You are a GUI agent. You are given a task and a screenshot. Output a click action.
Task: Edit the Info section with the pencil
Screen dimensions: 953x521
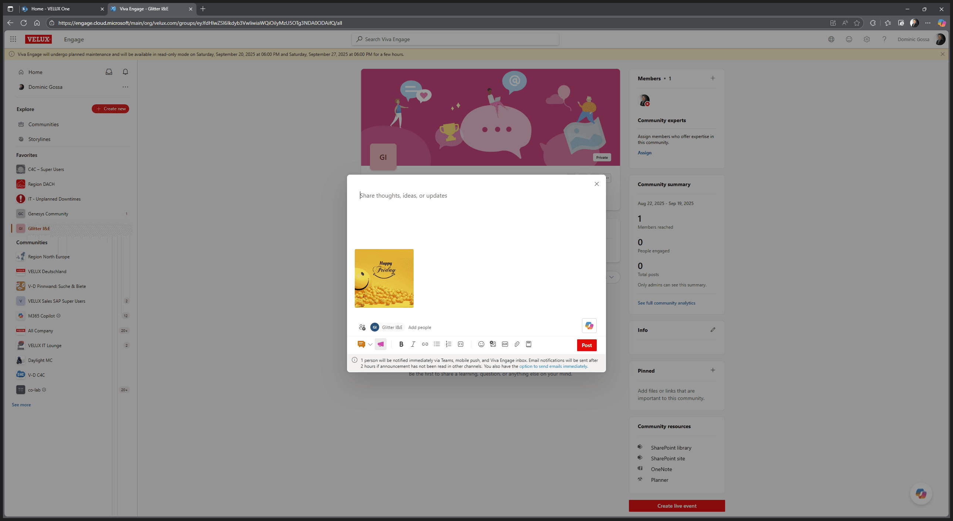[713, 330]
